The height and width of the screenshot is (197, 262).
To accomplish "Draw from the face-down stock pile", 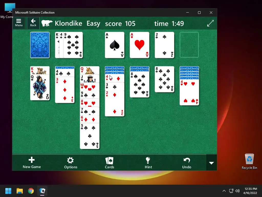I will click(40, 45).
